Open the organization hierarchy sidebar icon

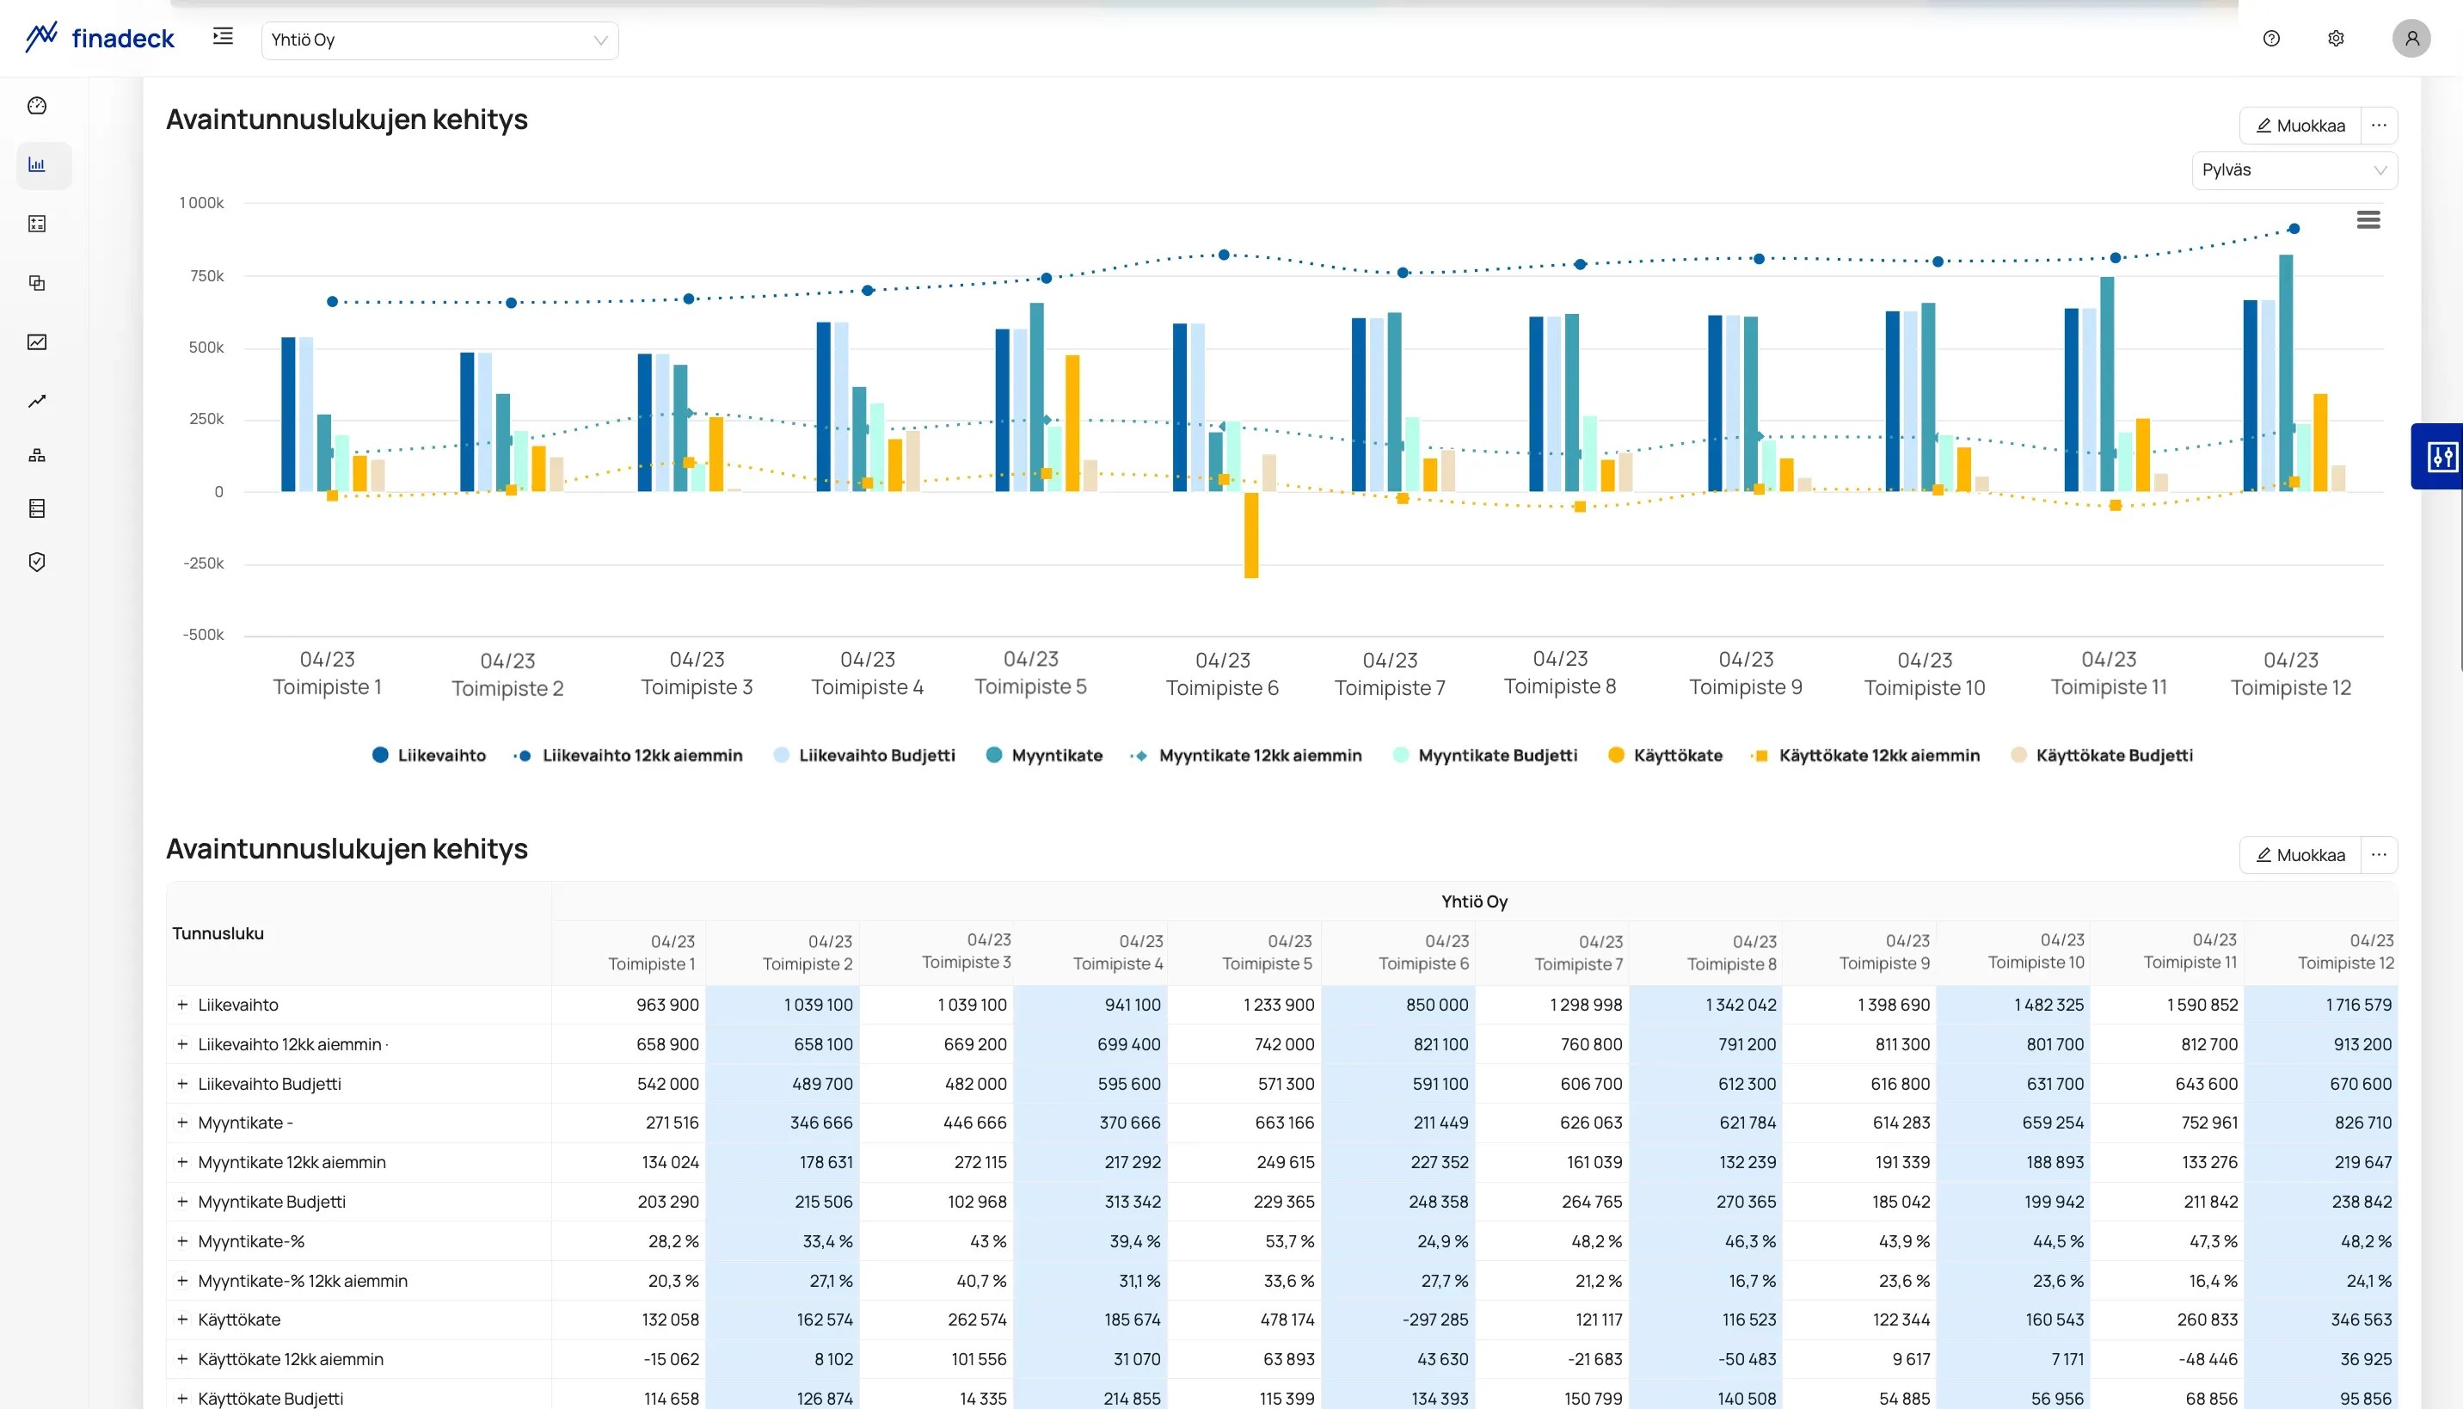(37, 455)
